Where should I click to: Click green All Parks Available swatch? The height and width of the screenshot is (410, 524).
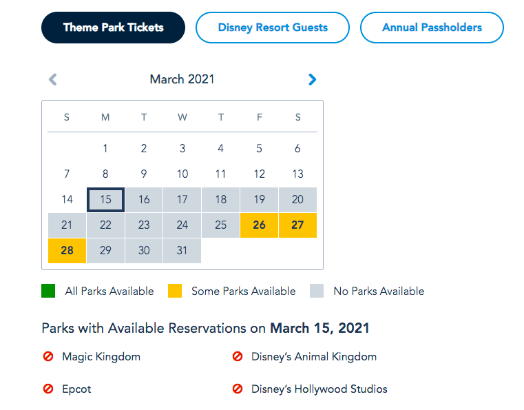48,291
